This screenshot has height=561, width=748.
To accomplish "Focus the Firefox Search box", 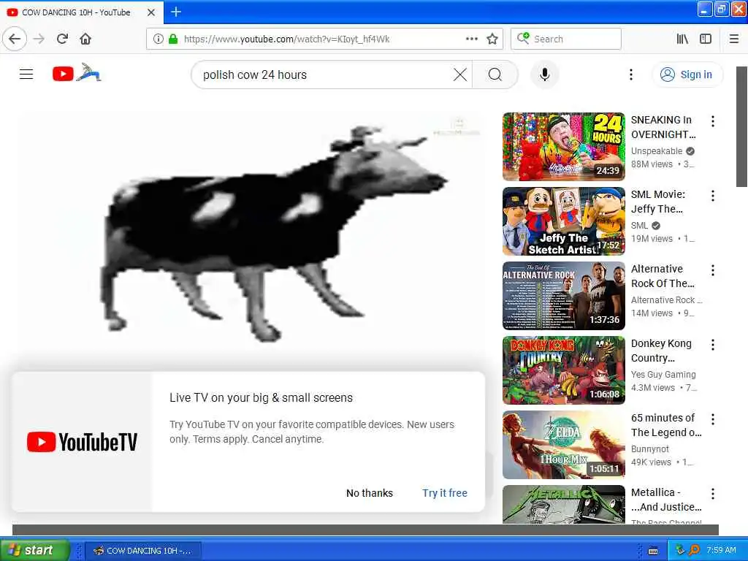I will coord(566,39).
